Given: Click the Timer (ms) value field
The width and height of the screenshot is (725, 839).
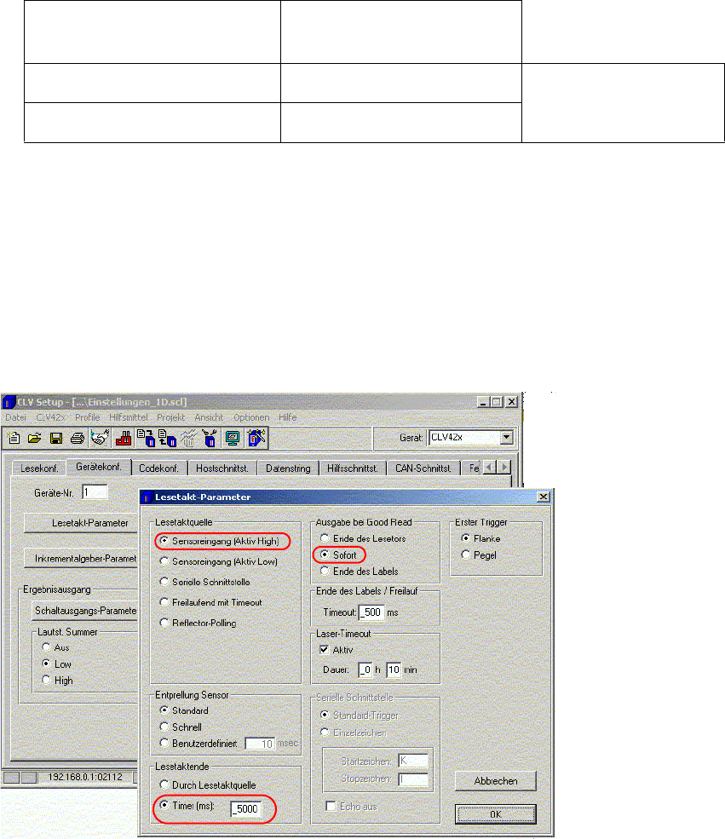Looking at the screenshot, I should (247, 808).
